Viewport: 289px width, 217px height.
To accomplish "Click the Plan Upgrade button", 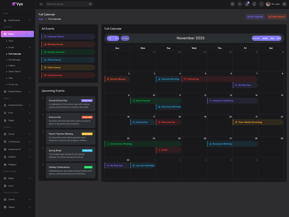I will click(x=255, y=17).
